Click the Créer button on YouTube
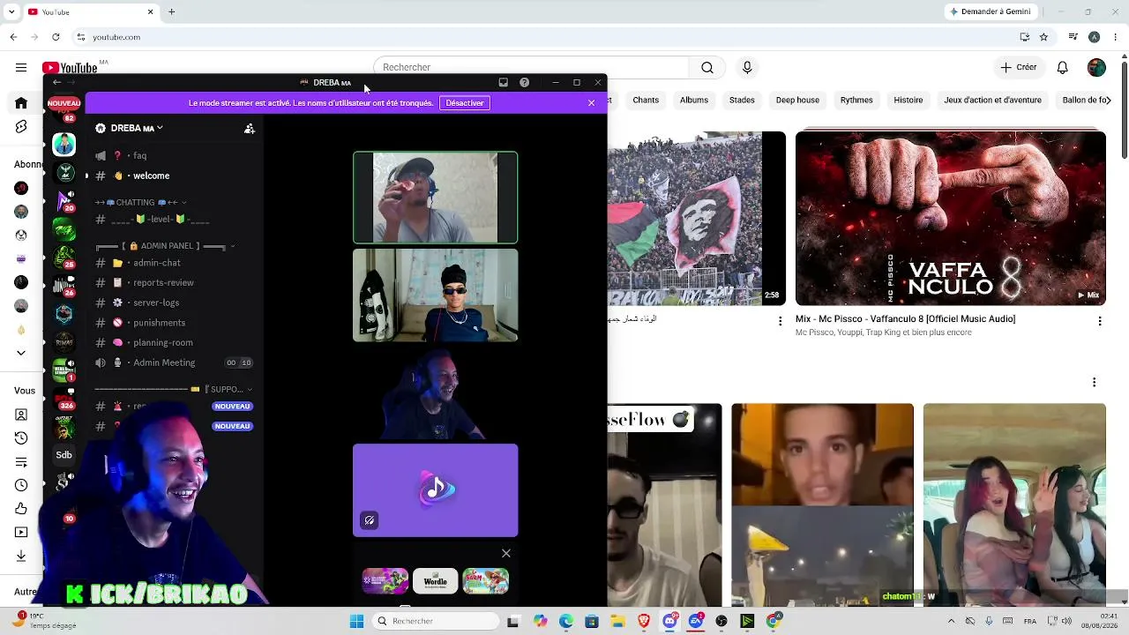The image size is (1129, 635). pyautogui.click(x=1019, y=68)
